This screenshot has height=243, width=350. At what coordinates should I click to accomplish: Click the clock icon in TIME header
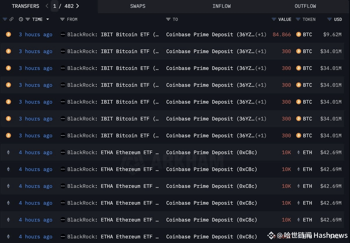click(x=21, y=19)
